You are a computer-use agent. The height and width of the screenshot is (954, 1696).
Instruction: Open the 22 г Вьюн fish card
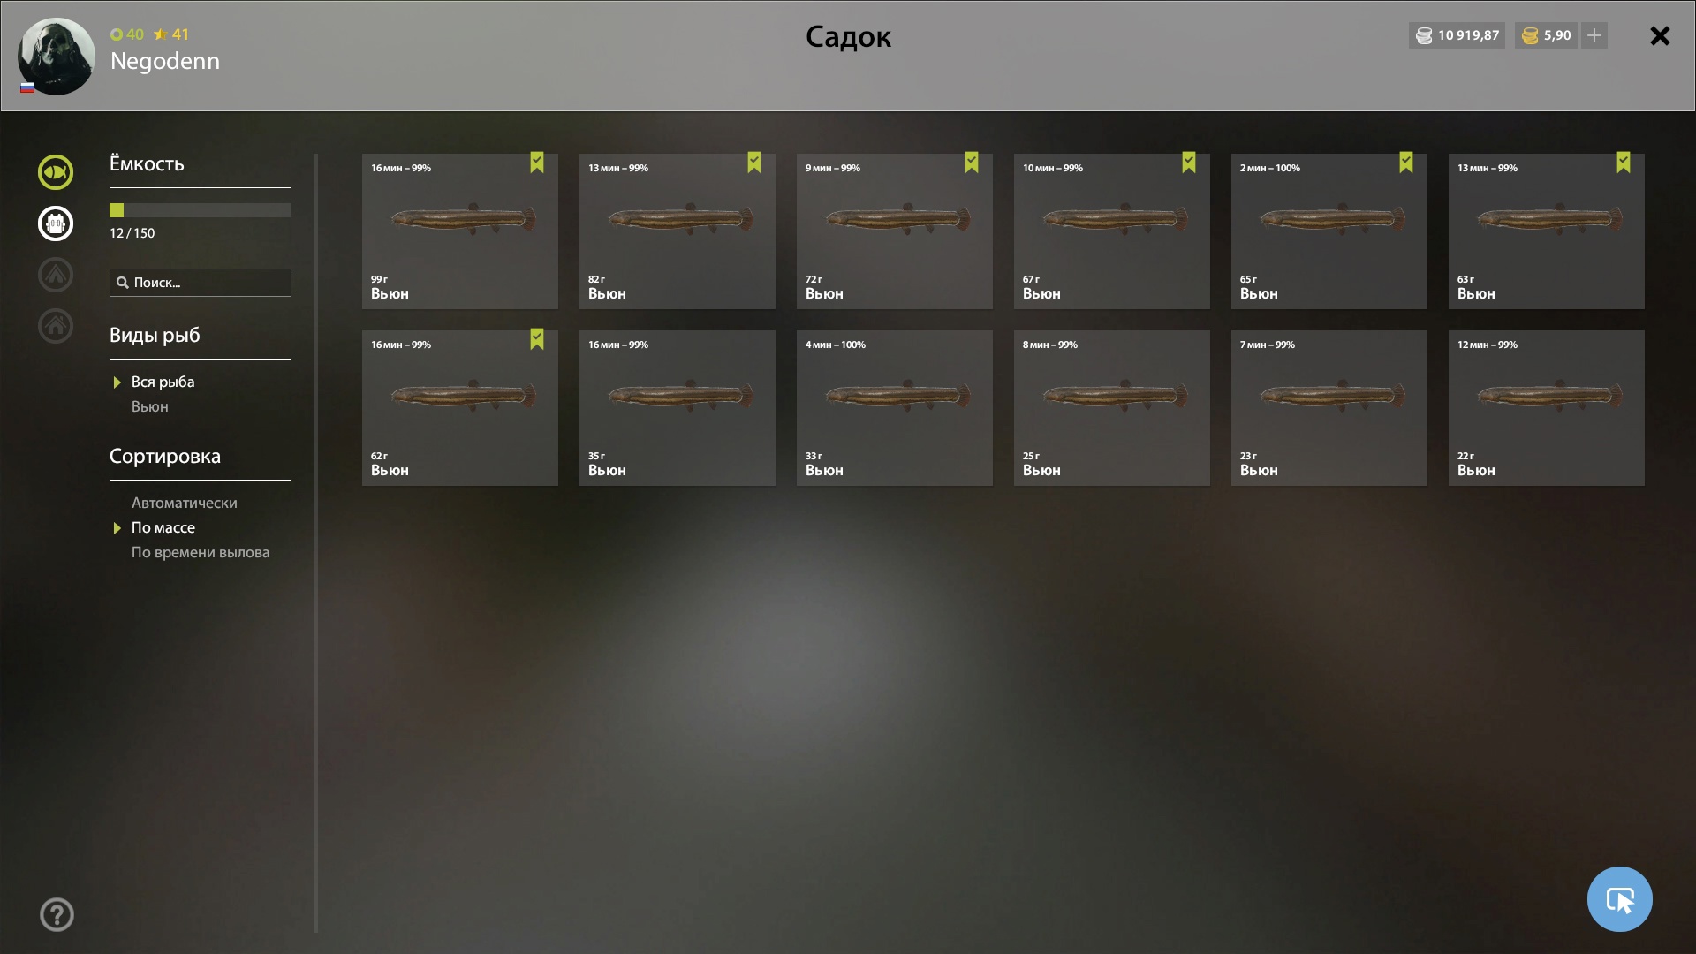coord(1546,408)
